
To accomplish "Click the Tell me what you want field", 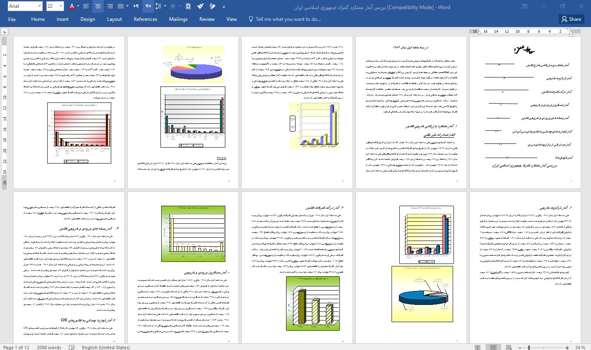I will pyautogui.click(x=288, y=19).
